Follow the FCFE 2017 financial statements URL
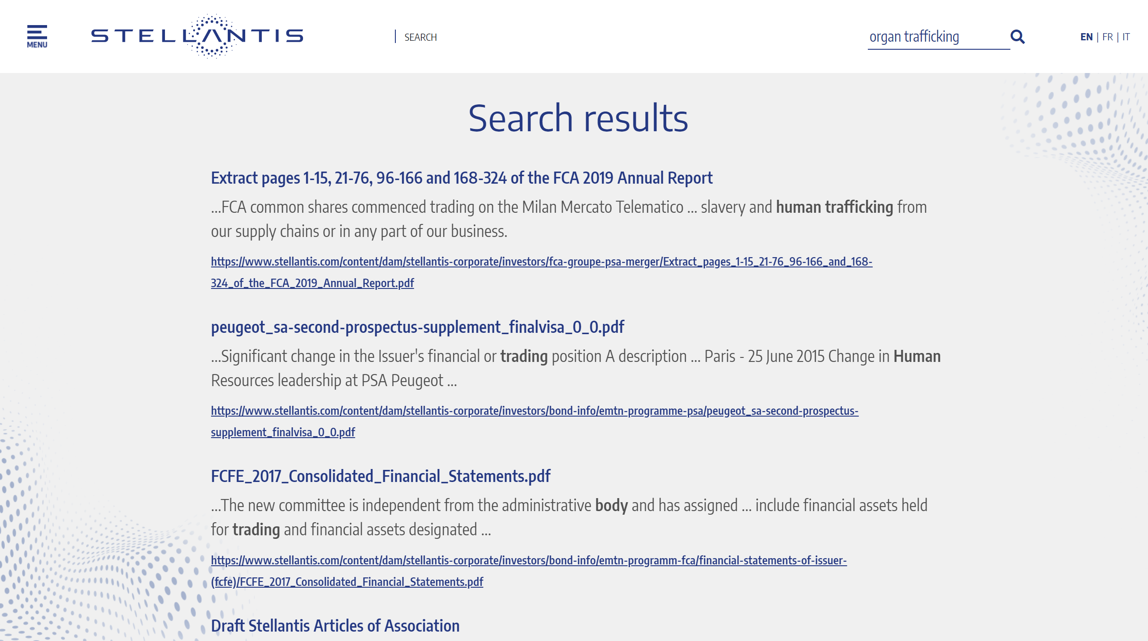 click(529, 560)
